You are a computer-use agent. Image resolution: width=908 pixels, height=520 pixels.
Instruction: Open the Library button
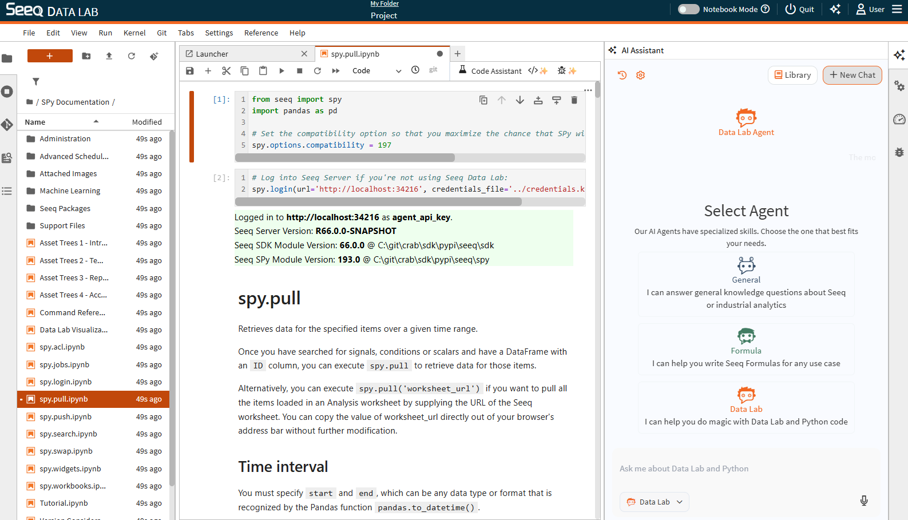pos(792,75)
